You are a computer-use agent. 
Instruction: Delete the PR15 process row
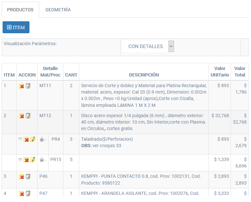click(x=26, y=160)
